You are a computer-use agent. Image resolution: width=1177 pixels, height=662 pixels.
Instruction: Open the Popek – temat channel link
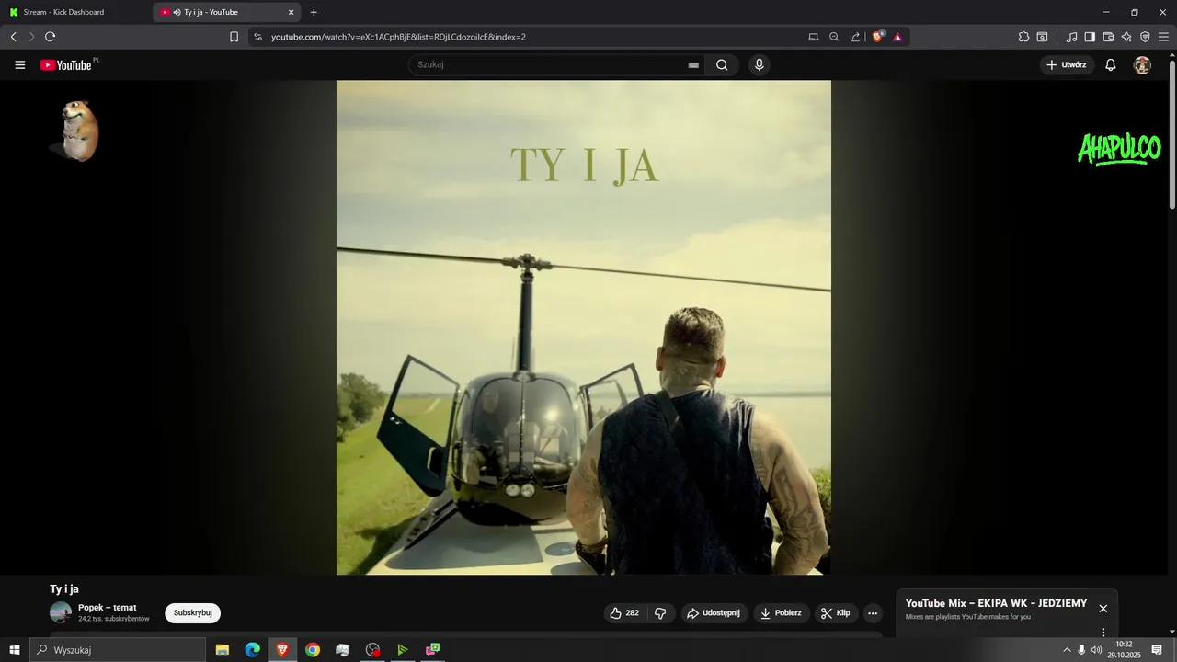pos(107,608)
